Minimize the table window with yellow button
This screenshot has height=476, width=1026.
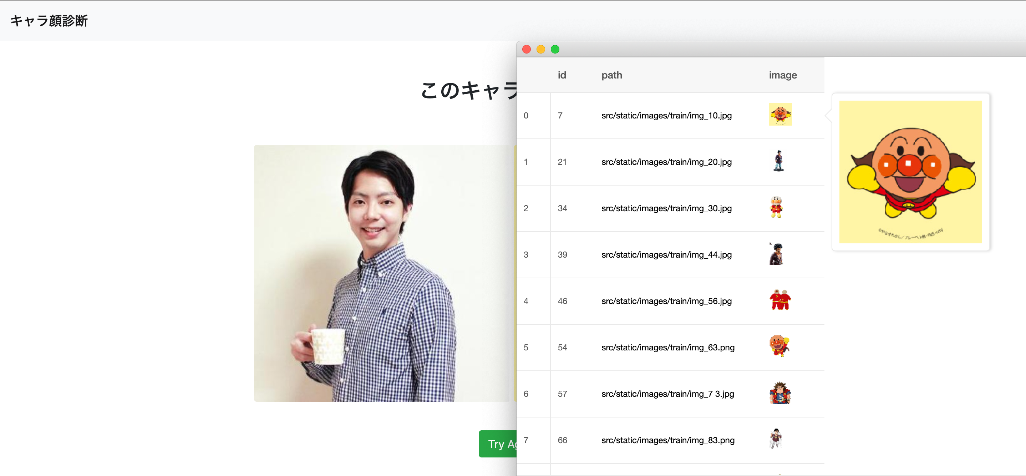(540, 49)
